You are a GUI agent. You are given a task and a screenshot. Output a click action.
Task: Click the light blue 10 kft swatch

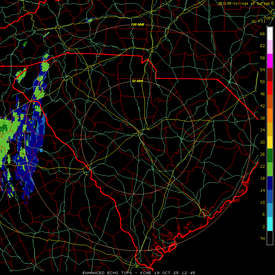click(270, 210)
